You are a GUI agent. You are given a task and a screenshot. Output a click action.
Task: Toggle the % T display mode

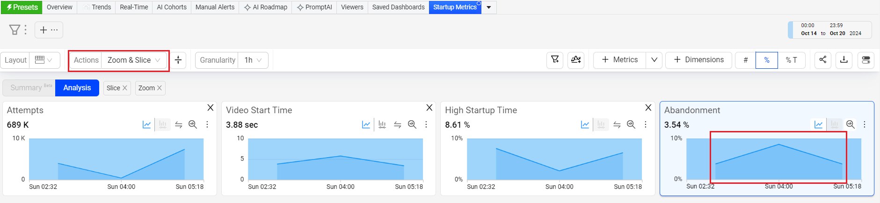pos(791,60)
